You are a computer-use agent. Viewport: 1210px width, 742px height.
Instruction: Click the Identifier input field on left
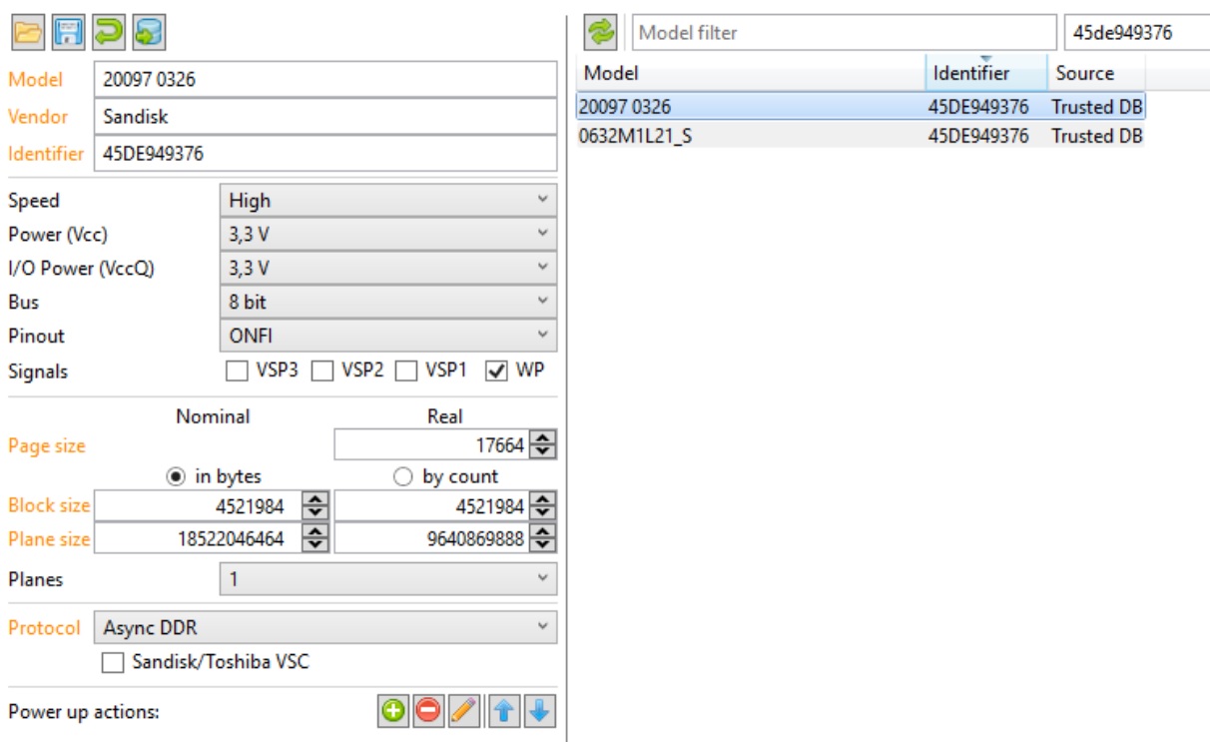pos(325,154)
